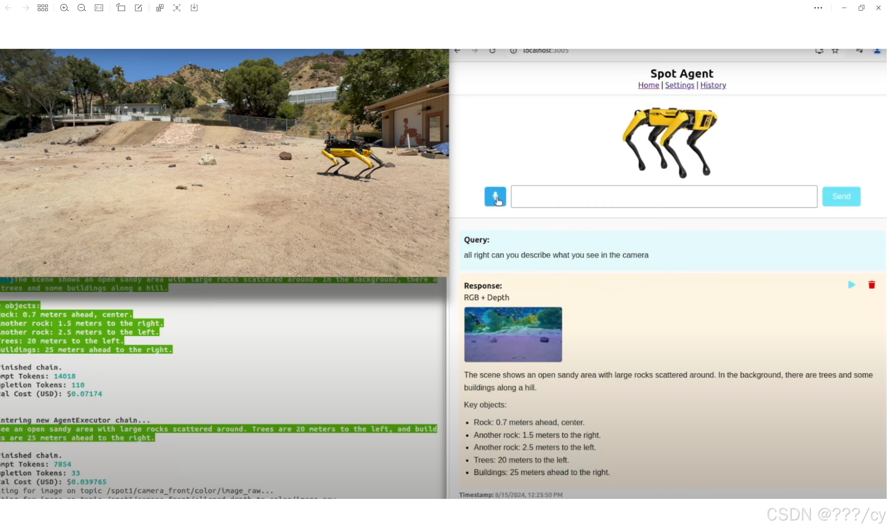The image size is (887, 529).
Task: Play the response audio
Action: click(x=851, y=285)
